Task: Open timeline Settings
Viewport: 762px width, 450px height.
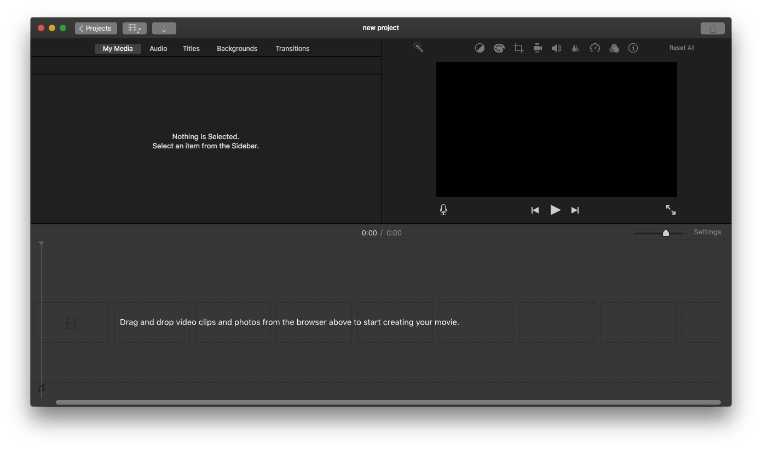Action: click(707, 232)
